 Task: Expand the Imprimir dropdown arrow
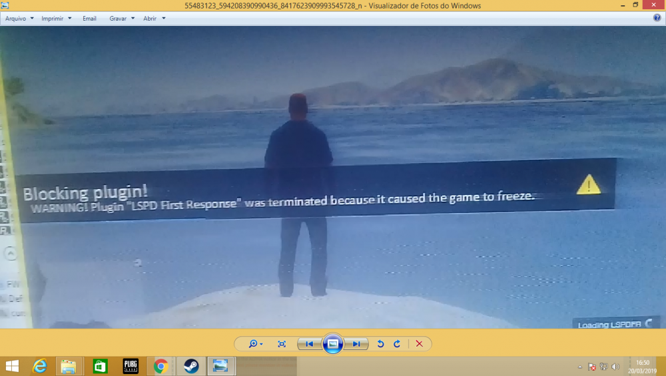pos(70,19)
